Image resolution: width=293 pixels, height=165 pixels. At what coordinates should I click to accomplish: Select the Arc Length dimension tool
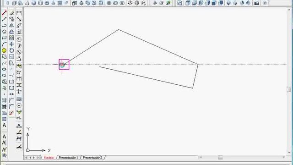[19, 26]
